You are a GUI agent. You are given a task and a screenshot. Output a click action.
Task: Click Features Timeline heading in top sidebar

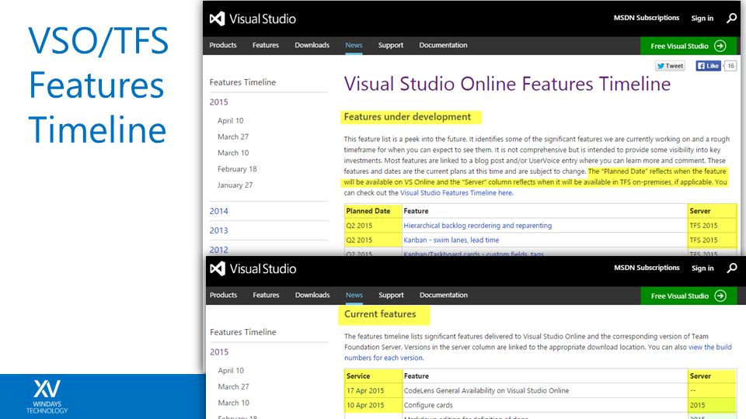pos(242,82)
